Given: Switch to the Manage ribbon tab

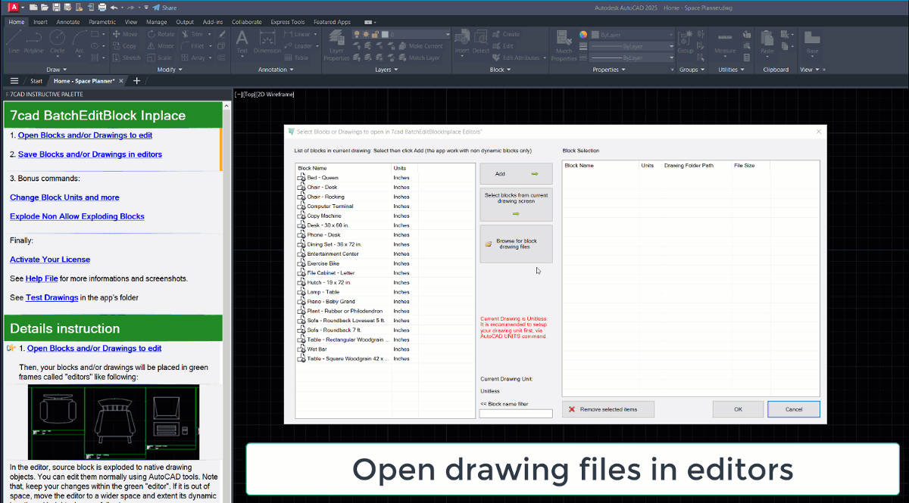Looking at the screenshot, I should click(x=156, y=22).
